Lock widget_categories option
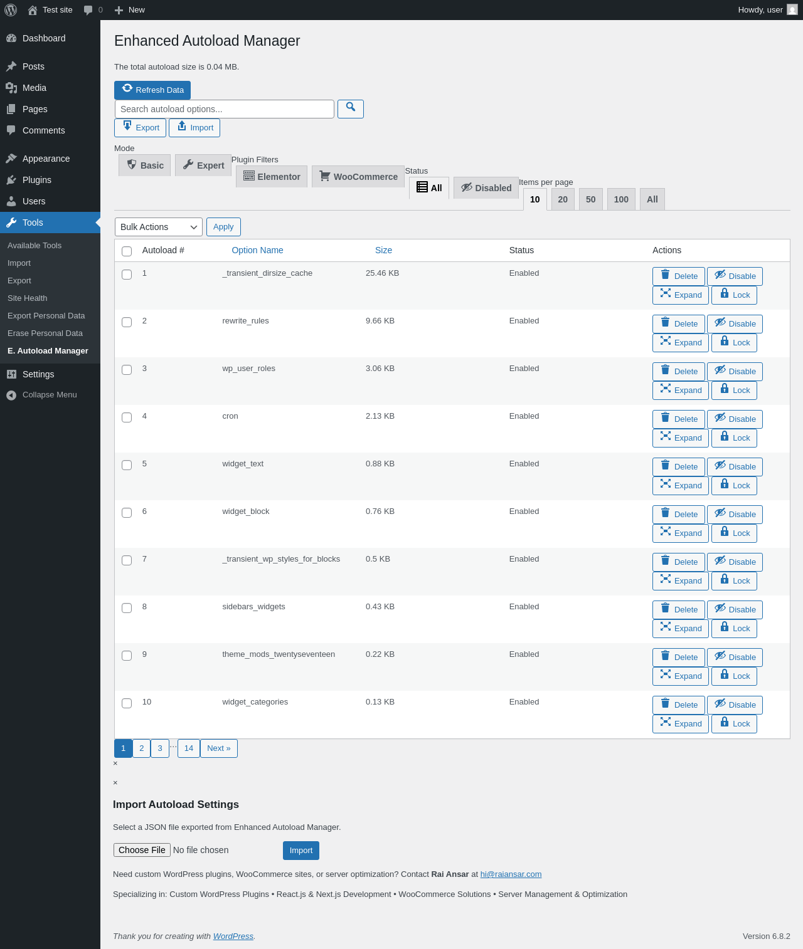803x949 pixels. (x=734, y=724)
